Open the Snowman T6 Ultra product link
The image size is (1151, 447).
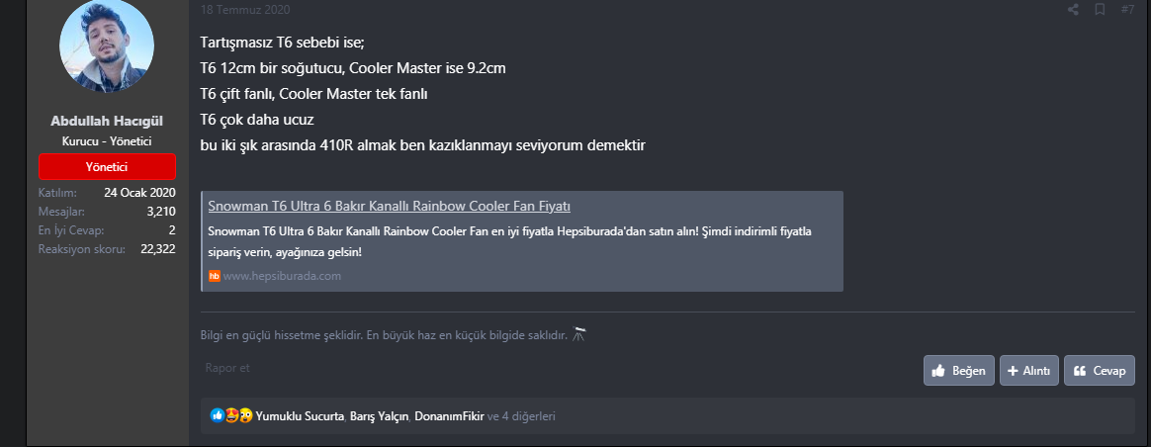[389, 206]
